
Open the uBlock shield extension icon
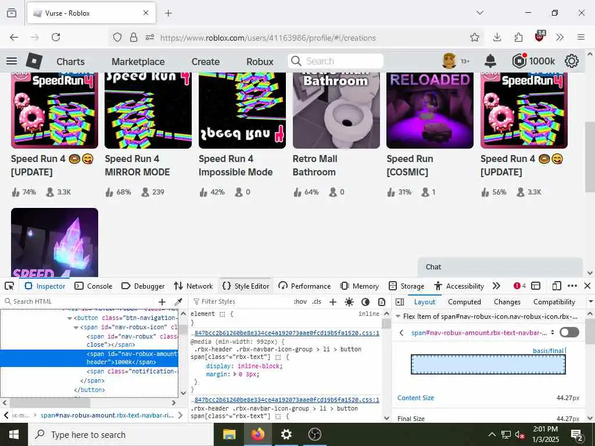[540, 37]
